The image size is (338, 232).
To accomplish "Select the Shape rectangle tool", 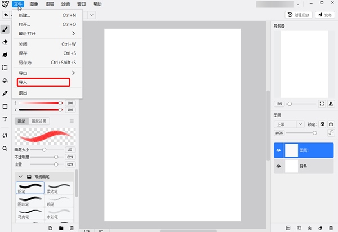I will pyautogui.click(x=5, y=106).
